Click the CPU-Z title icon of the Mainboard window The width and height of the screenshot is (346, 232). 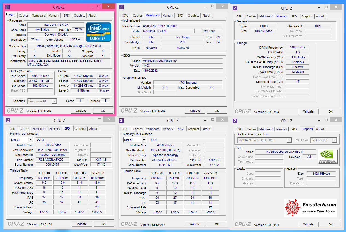(x=121, y=7)
